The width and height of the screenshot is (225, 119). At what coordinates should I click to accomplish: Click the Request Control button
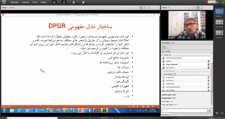128,8
